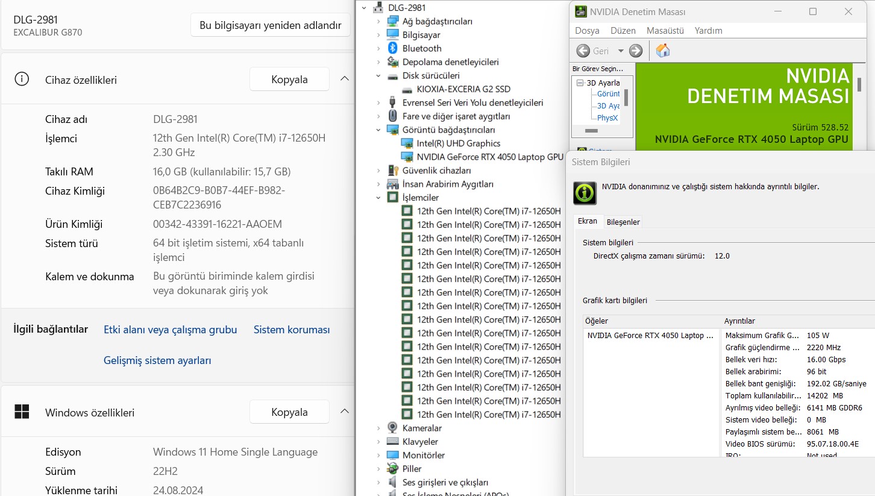
Task: Click the Intel(R) UHD Graphics adapter icon
Action: point(407,143)
